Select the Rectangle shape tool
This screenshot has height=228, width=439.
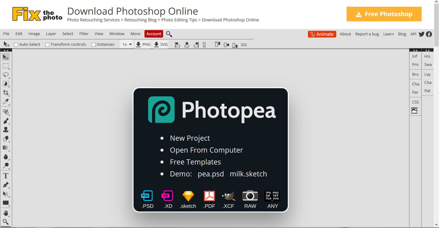click(6, 203)
